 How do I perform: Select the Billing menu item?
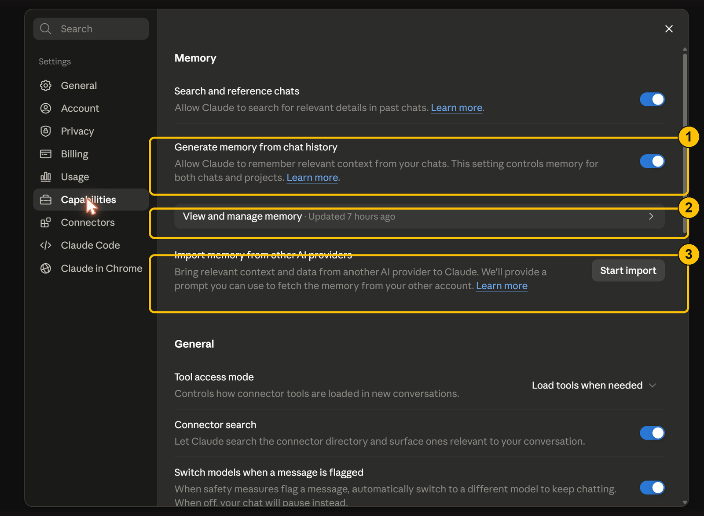[x=91, y=154]
